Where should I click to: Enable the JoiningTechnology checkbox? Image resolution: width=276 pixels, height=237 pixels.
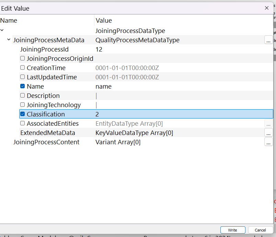23,105
